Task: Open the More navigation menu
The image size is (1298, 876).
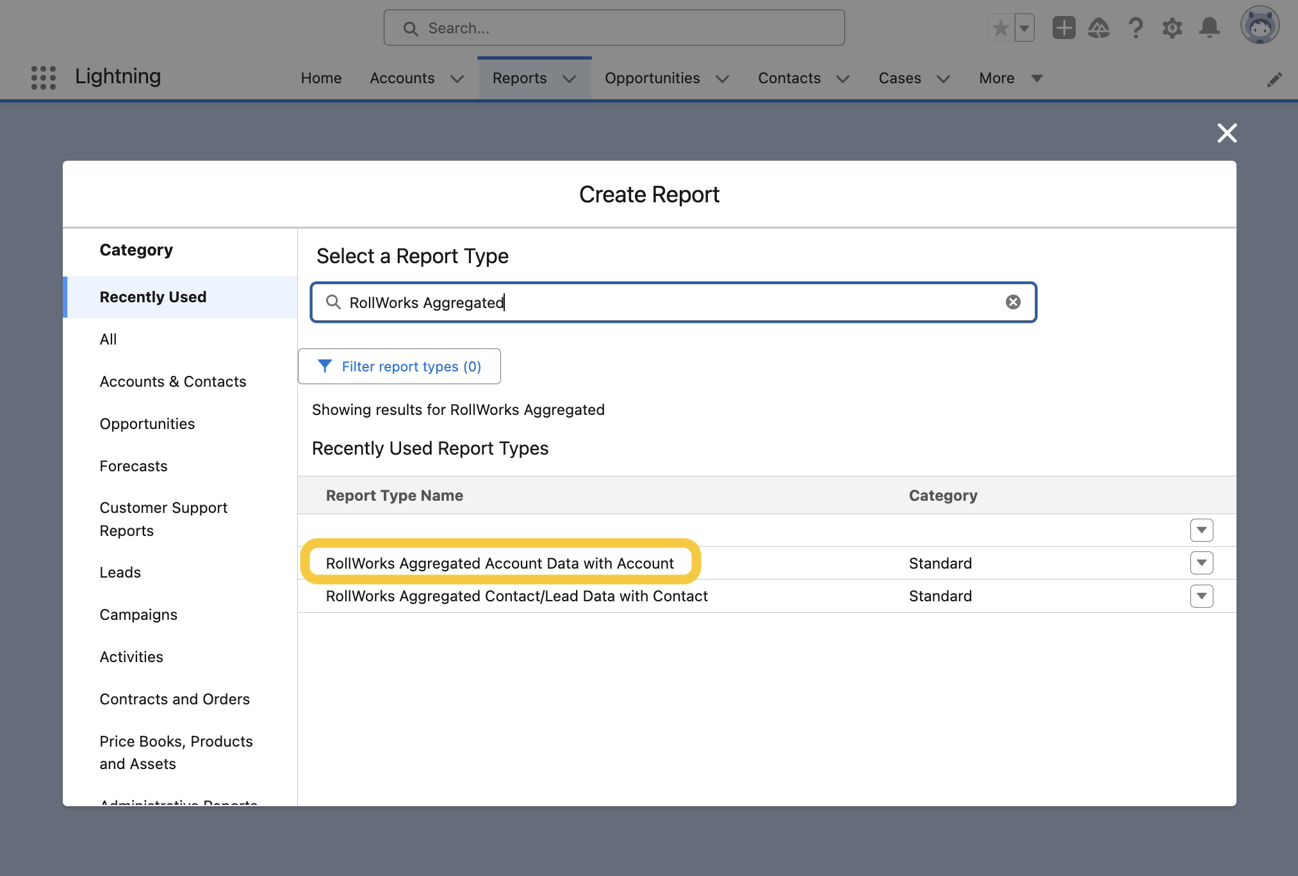Action: point(1010,78)
